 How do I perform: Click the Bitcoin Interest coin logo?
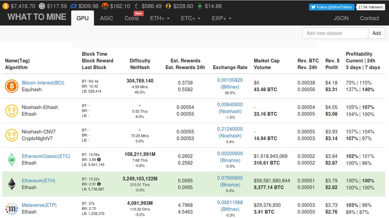(x=12, y=86)
